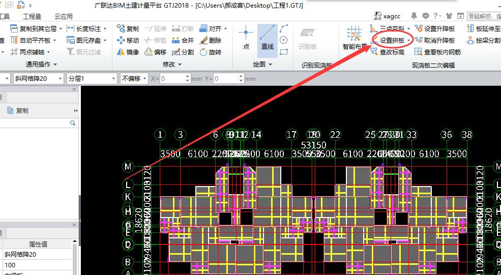Open the 工程量 ribbon tab
Image resolution: width=501 pixels, height=275 pixels.
coord(32,16)
